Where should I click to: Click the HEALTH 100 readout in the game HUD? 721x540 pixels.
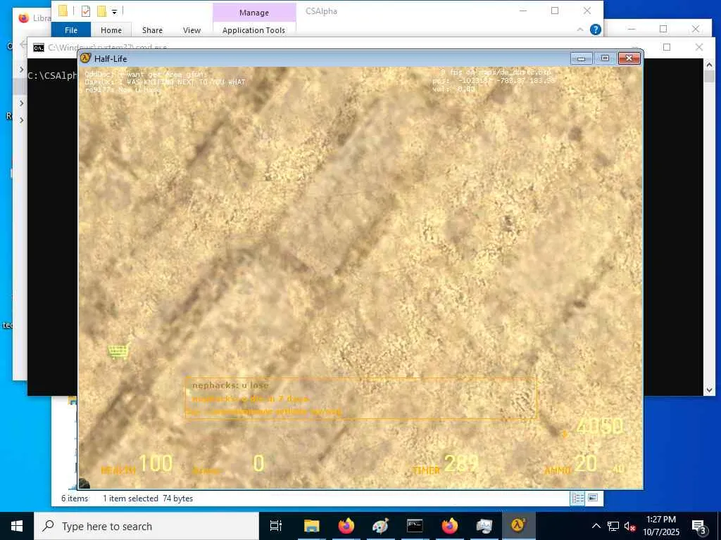tap(137, 464)
